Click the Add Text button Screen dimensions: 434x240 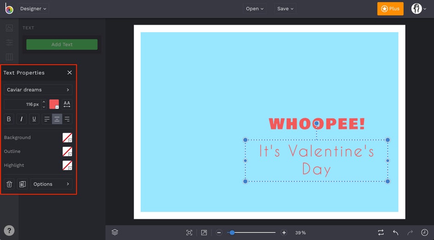click(62, 45)
